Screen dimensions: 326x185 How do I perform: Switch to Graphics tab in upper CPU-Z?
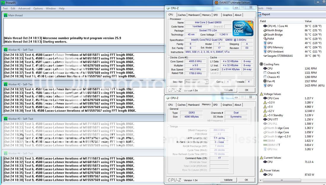coord(227,15)
